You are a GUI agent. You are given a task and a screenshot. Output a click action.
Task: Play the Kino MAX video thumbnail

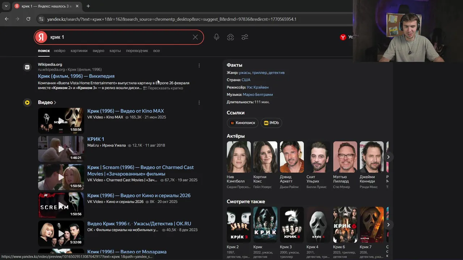pyautogui.click(x=61, y=121)
